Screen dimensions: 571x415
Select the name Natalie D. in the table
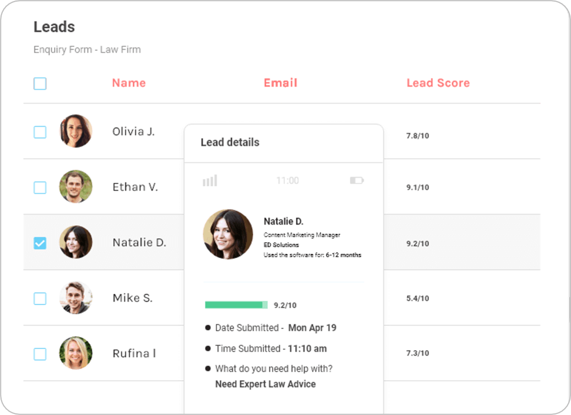pos(139,242)
